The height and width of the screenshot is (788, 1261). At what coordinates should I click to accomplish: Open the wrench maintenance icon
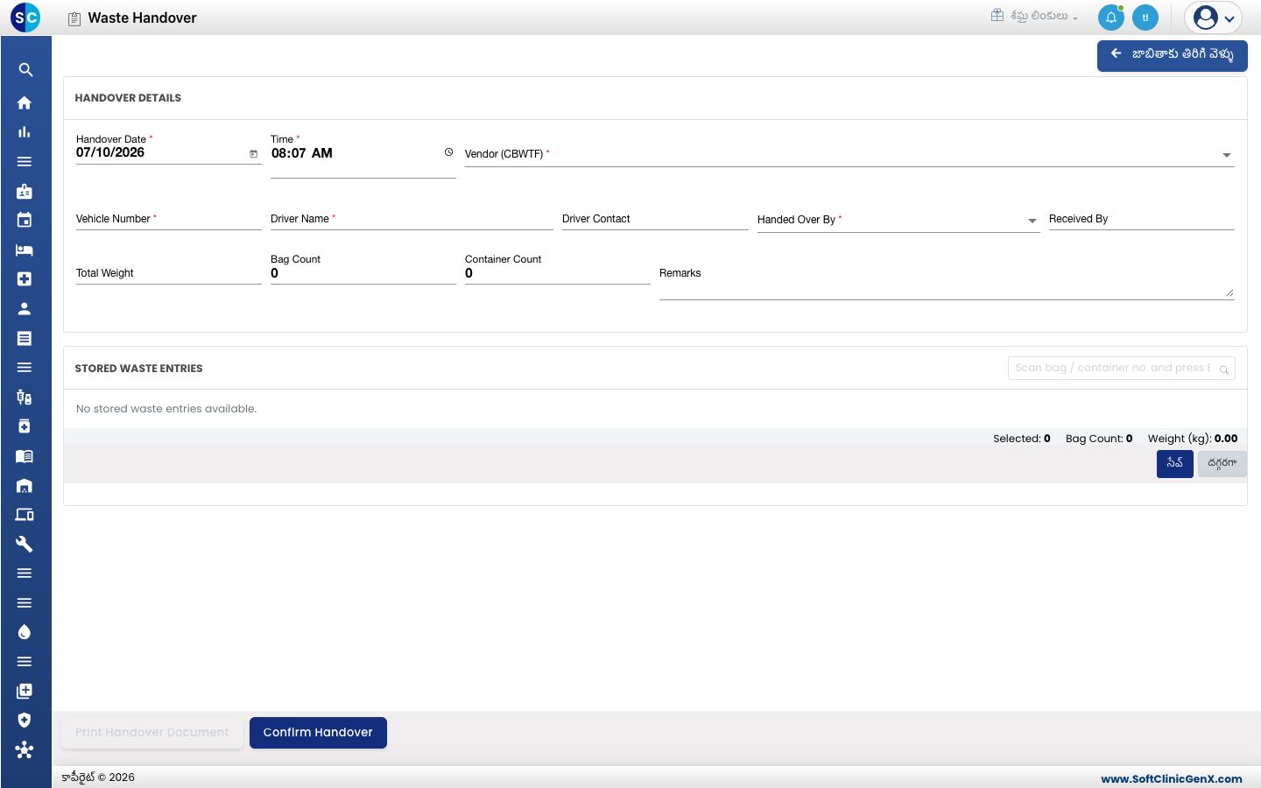(25, 544)
